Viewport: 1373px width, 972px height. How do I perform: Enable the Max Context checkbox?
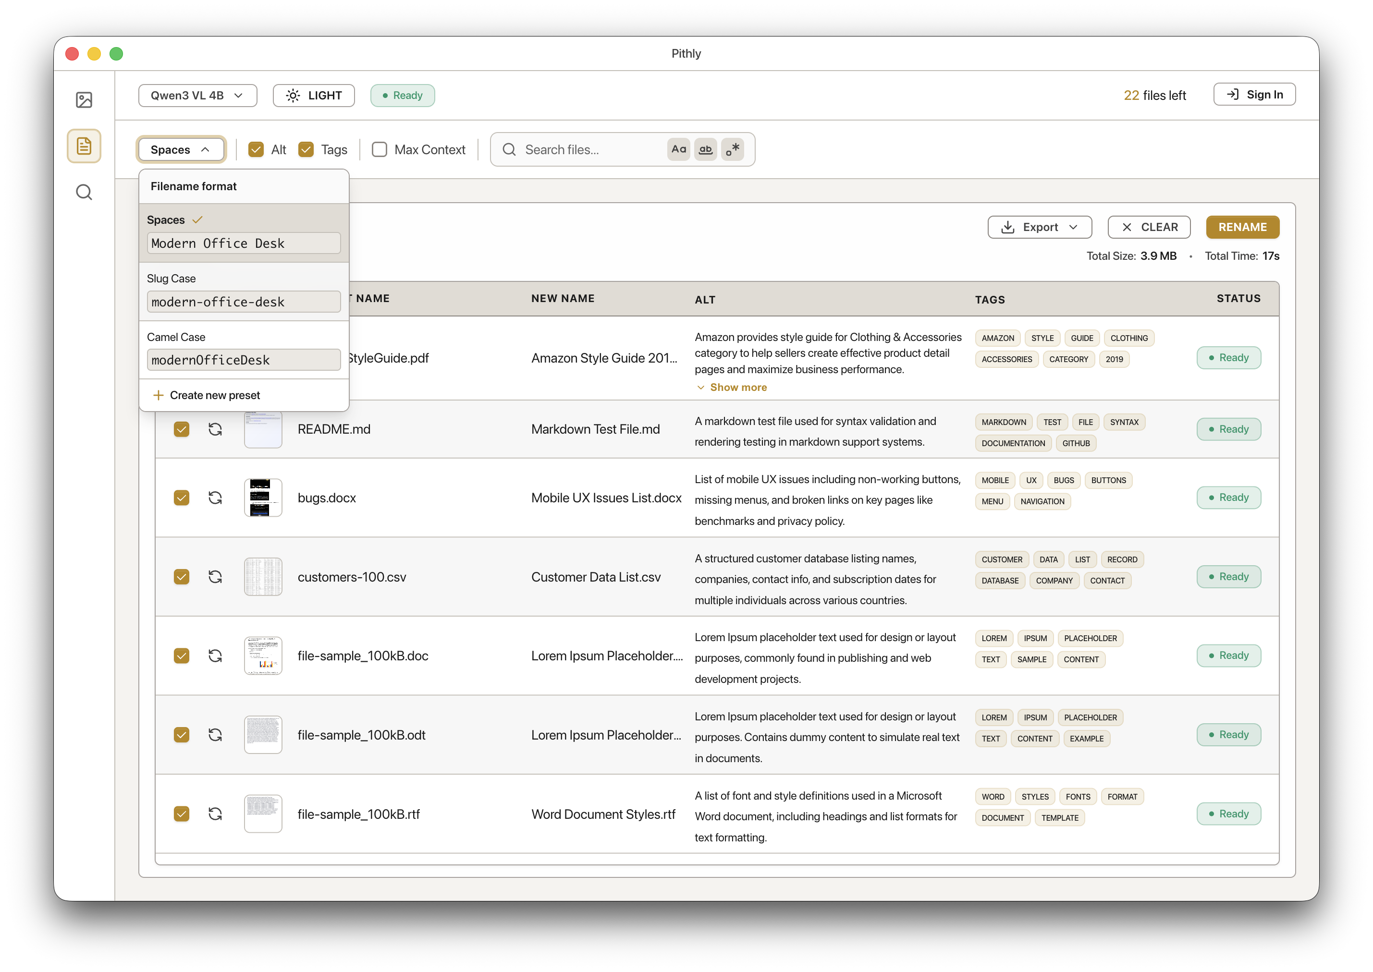pos(379,149)
